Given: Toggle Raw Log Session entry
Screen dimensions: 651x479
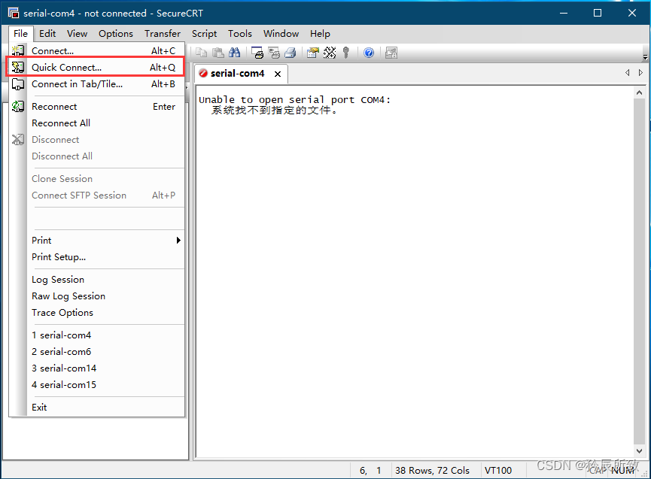Looking at the screenshot, I should click(96, 296).
